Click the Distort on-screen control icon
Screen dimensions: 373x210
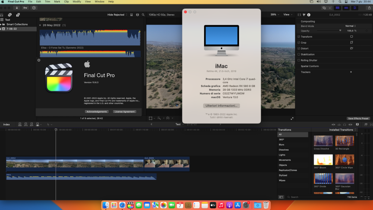click(351, 48)
